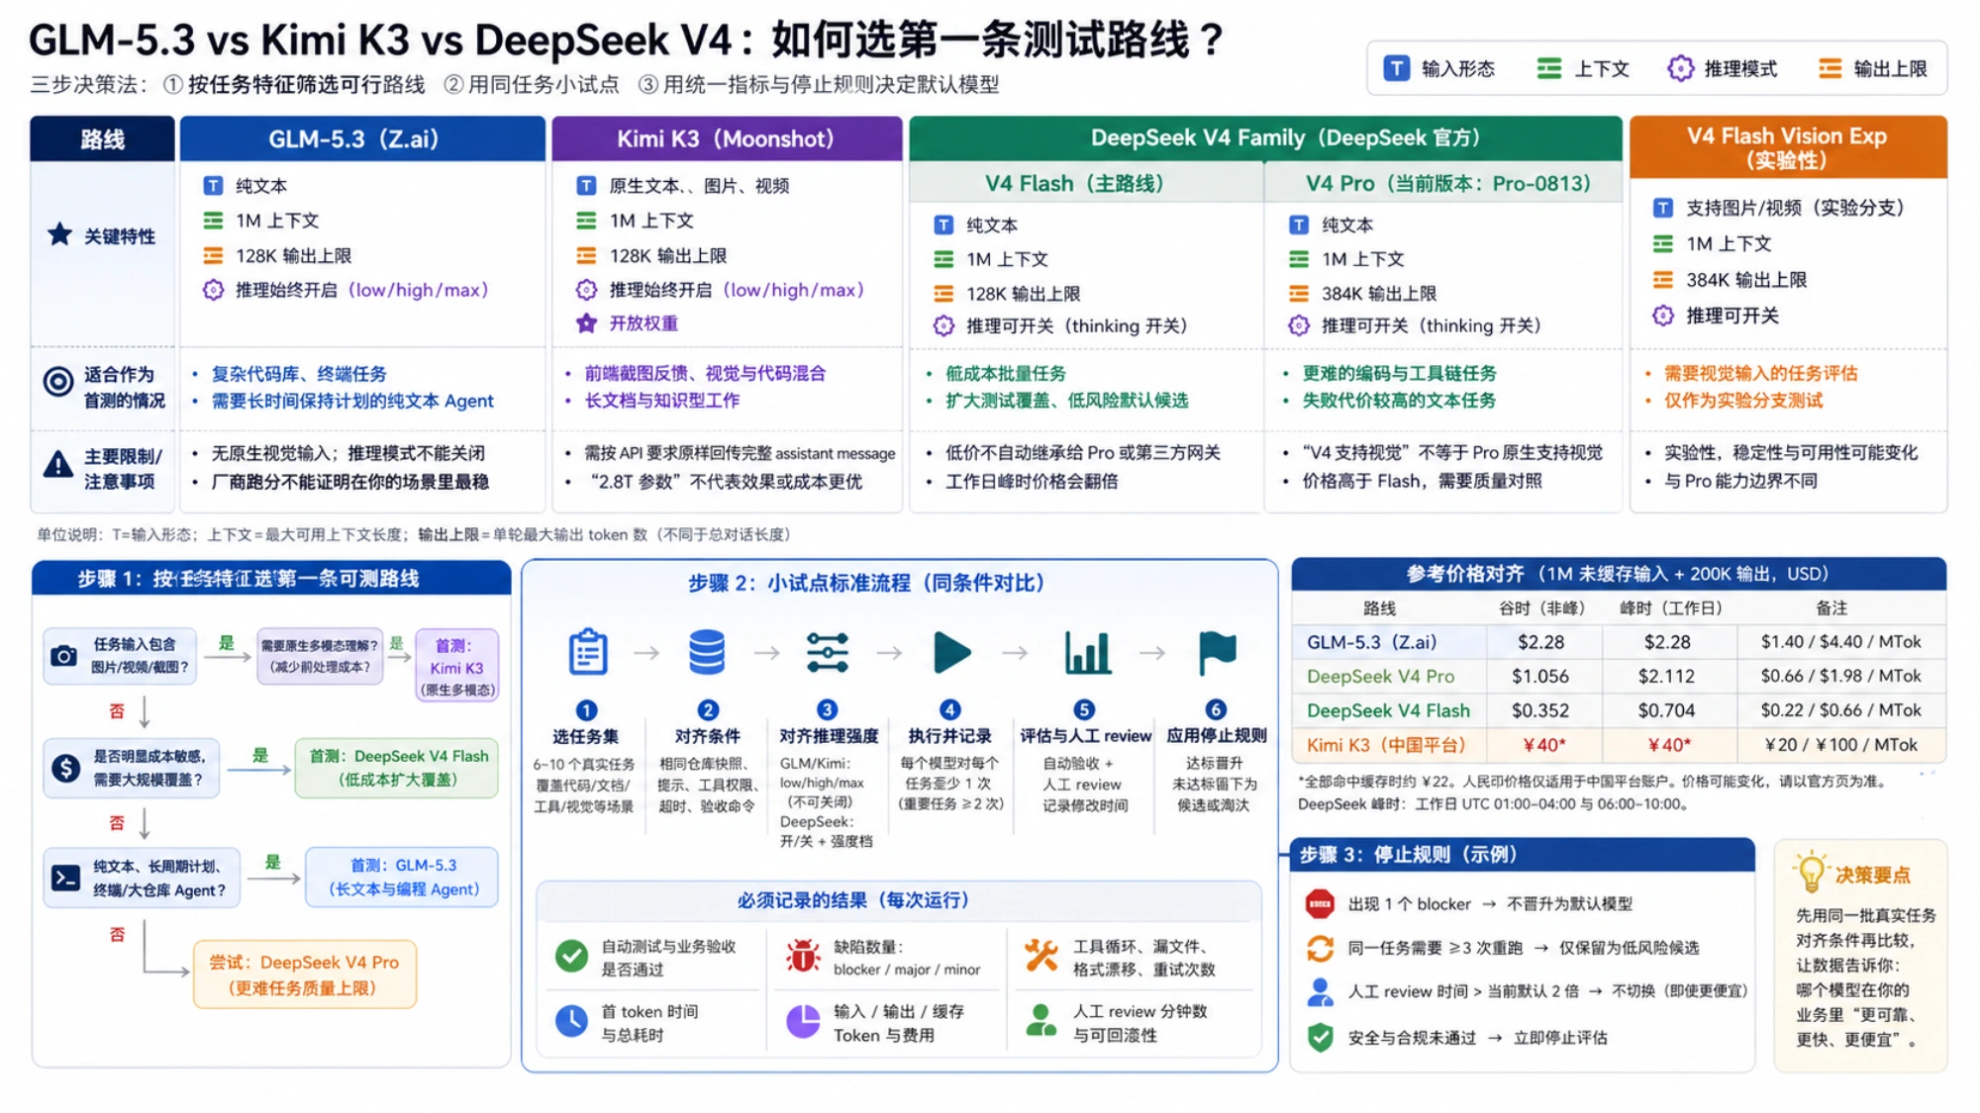This screenshot has width=1980, height=1113.
Task: Select the V4 Flash Vision Exp header
Action: tap(1788, 146)
